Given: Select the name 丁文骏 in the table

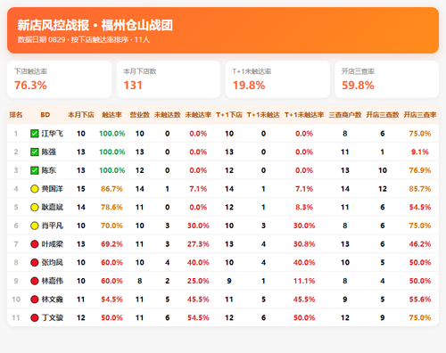Looking at the screenshot, I should pos(52,317).
